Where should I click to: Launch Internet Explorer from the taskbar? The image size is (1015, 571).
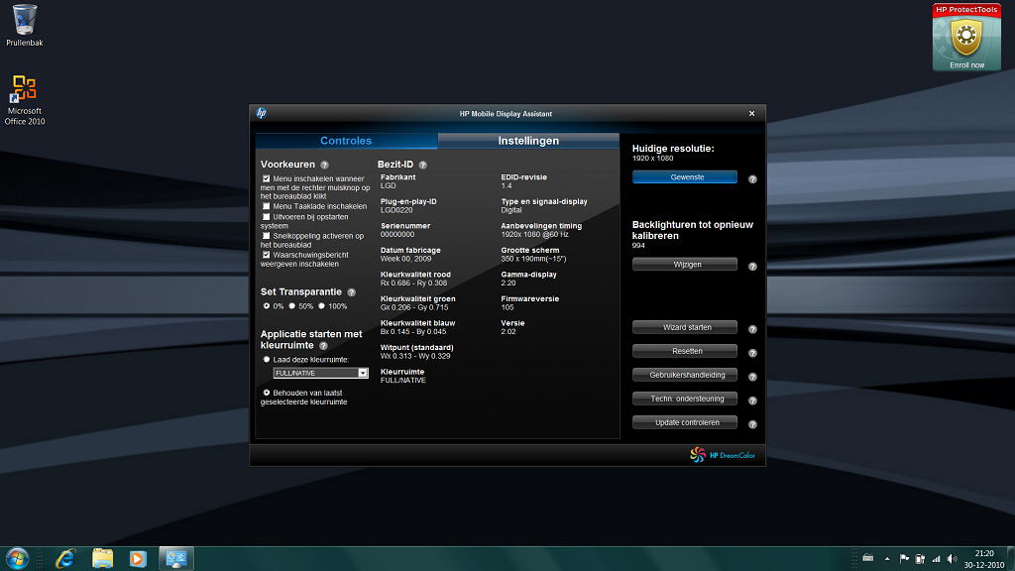65,558
